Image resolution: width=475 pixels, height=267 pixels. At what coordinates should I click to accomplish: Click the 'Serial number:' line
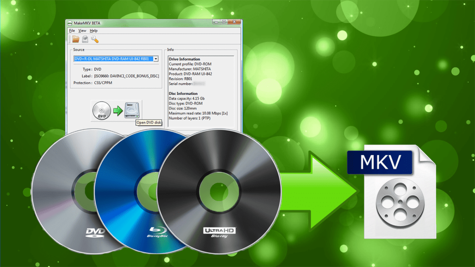pyautogui.click(x=187, y=83)
